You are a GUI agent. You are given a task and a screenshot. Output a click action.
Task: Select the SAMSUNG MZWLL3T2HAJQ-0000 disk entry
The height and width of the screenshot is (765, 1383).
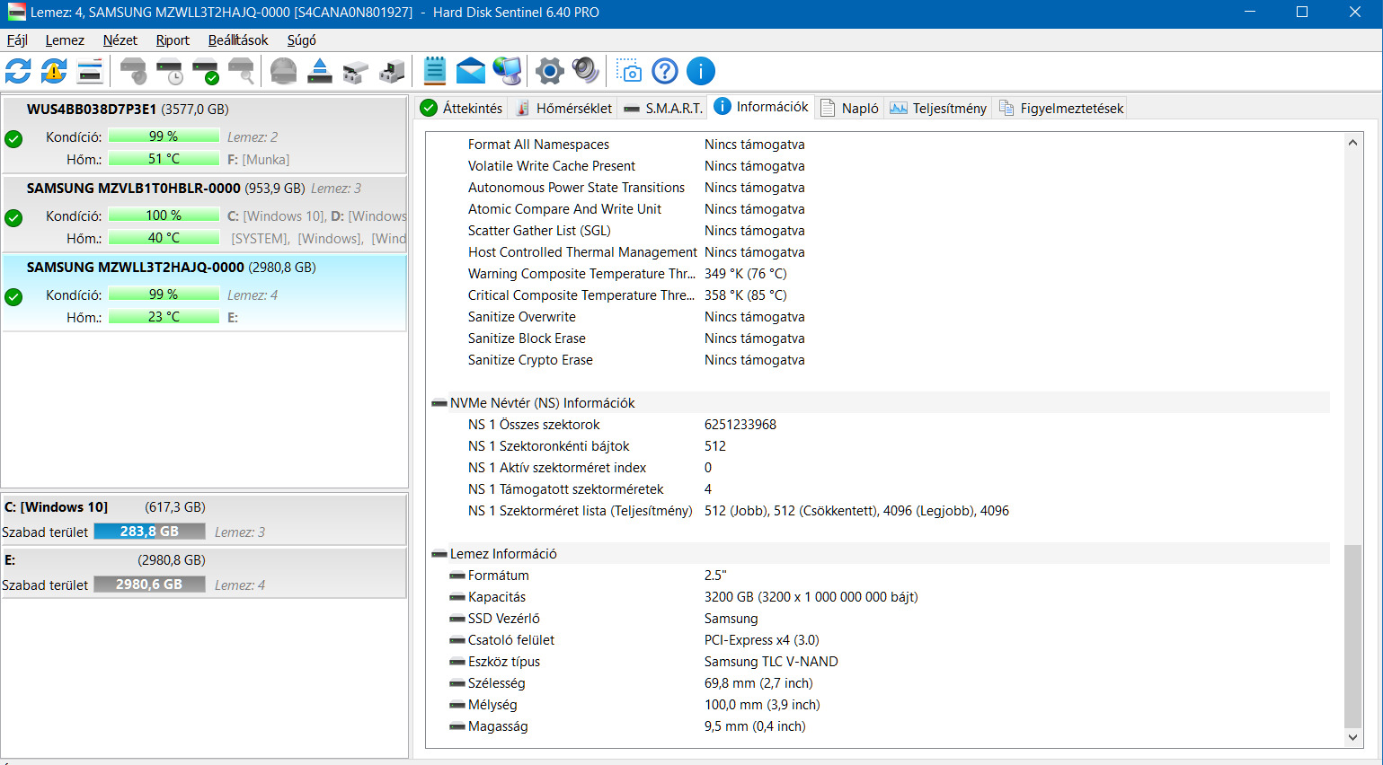tap(205, 293)
